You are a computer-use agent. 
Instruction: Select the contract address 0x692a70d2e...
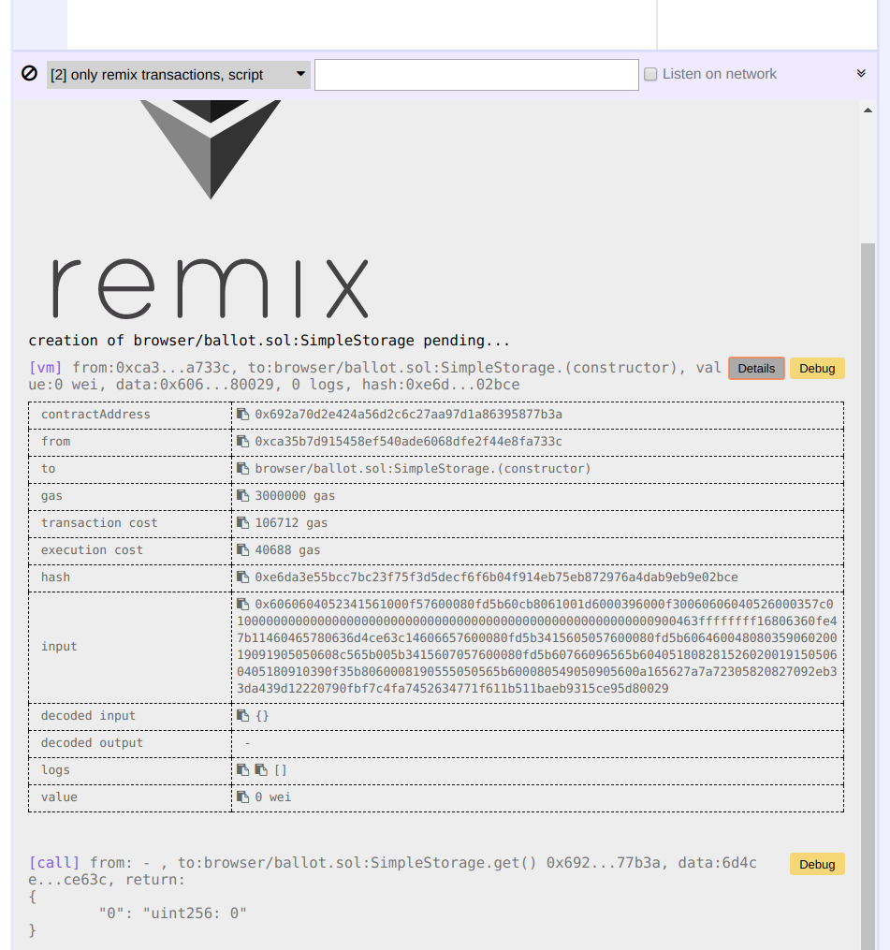point(408,415)
